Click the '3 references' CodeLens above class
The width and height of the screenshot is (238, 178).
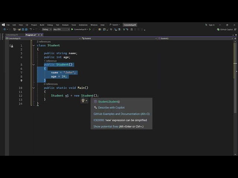pyautogui.click(x=44, y=42)
